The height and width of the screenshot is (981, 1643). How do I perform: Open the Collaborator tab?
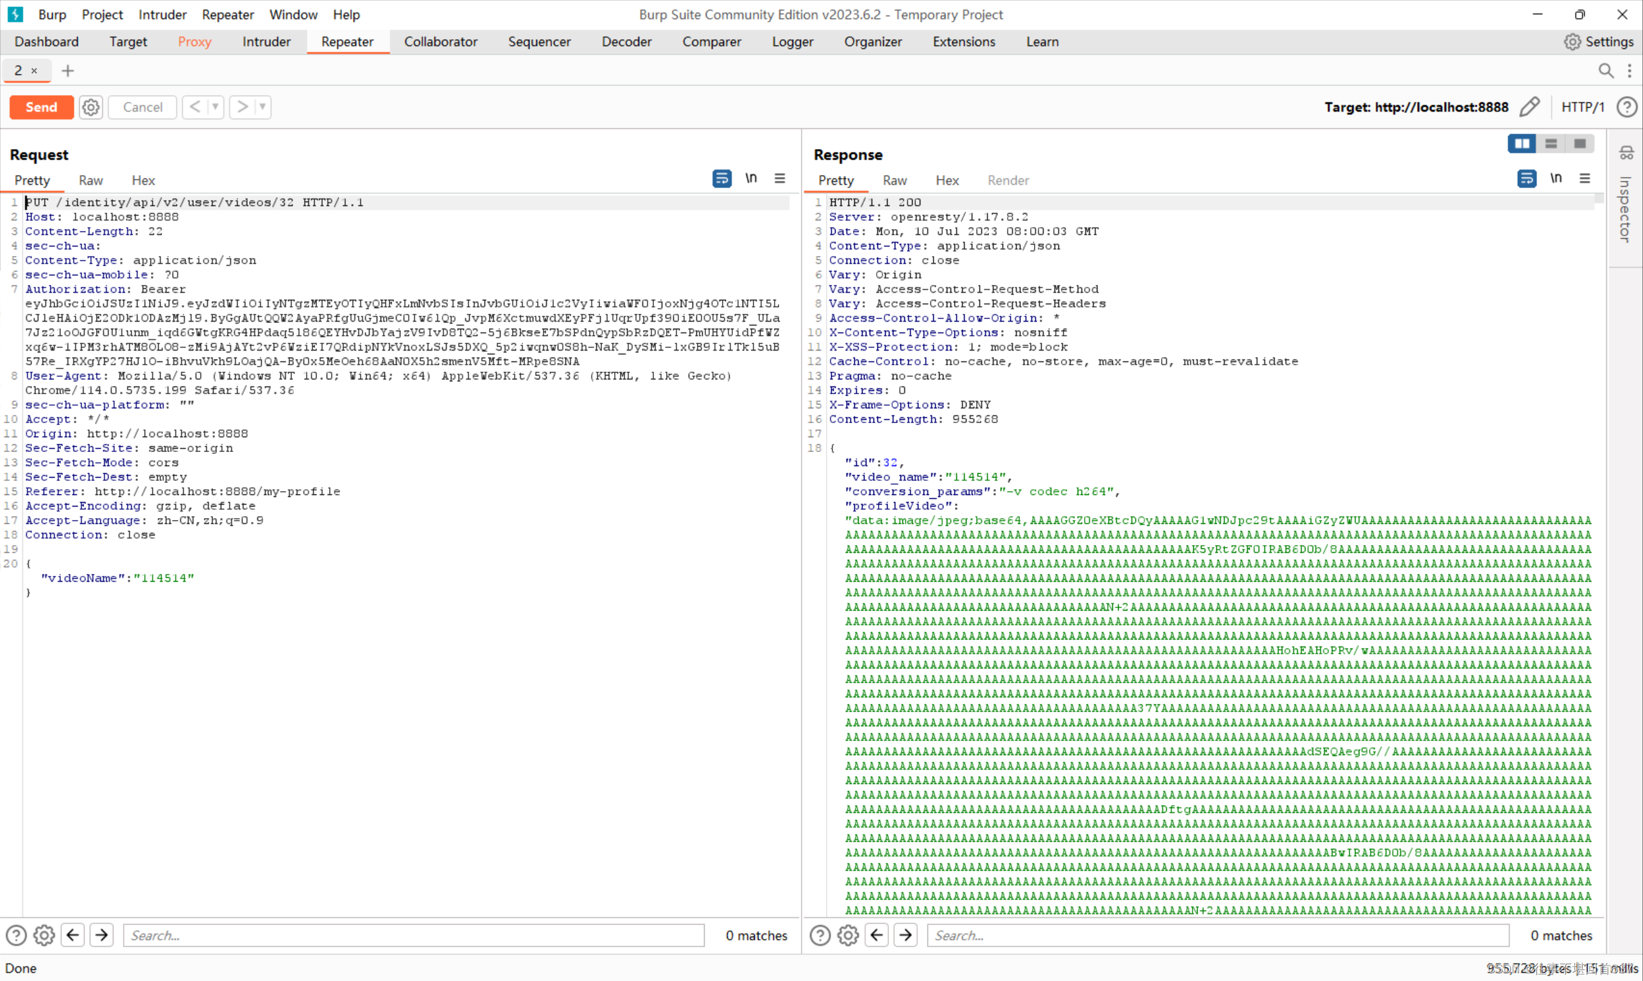(x=441, y=42)
